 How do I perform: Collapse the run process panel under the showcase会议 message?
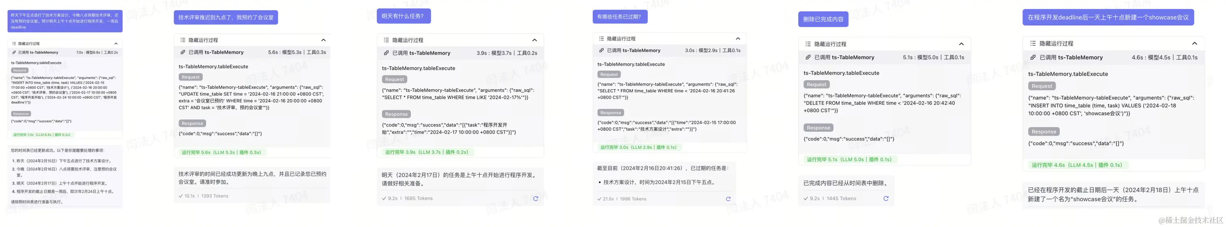click(1195, 43)
